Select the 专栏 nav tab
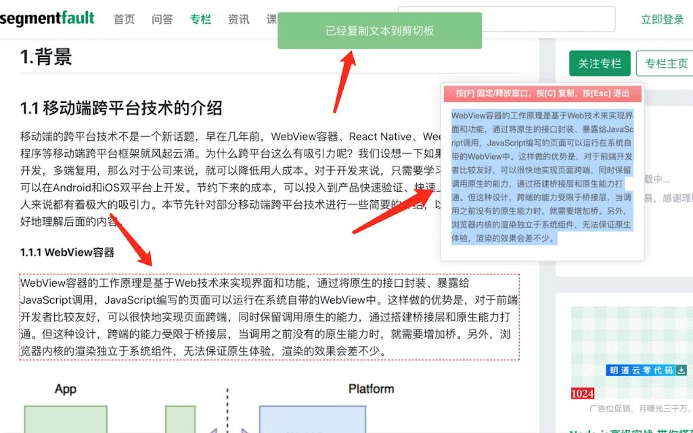 [x=200, y=19]
